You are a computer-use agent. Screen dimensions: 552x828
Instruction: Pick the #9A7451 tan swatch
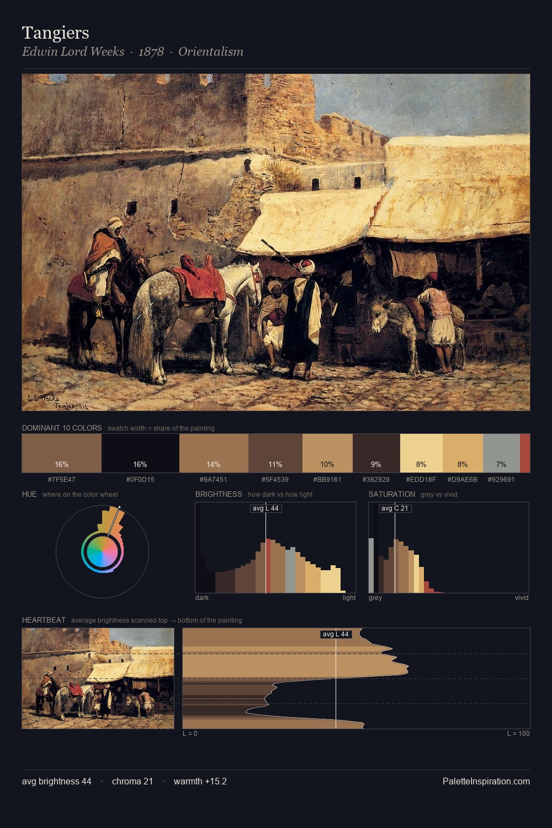(x=214, y=453)
